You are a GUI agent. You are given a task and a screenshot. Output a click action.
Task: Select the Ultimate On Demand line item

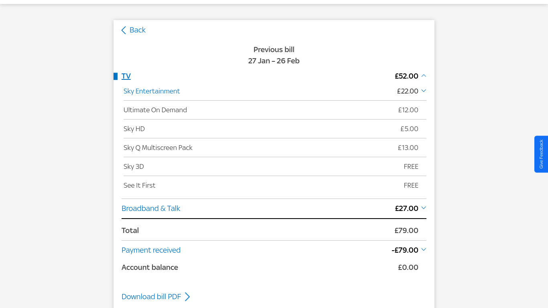point(155,110)
